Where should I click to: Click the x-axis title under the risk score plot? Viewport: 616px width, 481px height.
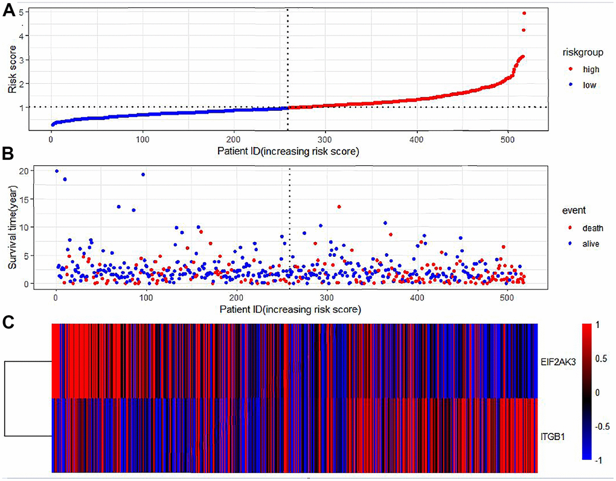click(289, 151)
